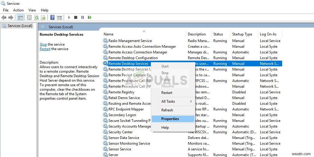Click Automatic startup type of RPC Endpoint Mapper

(x=241, y=109)
